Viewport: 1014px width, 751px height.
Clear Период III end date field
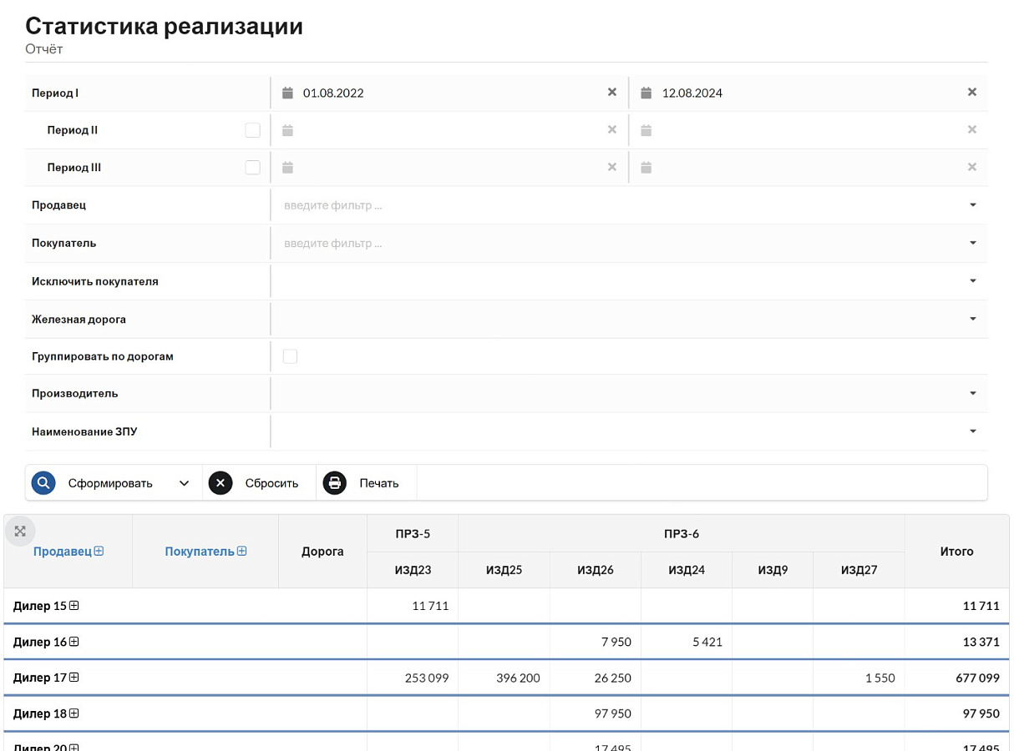point(972,168)
